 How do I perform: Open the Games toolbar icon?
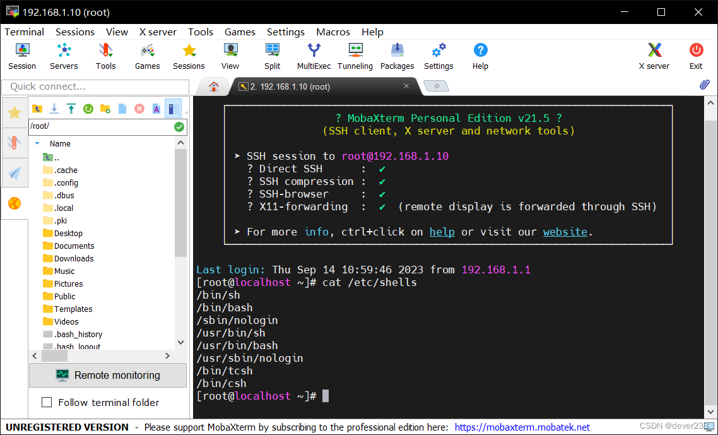tap(147, 56)
